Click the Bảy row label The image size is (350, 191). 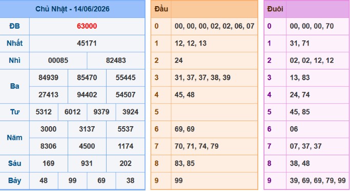pos(14,181)
